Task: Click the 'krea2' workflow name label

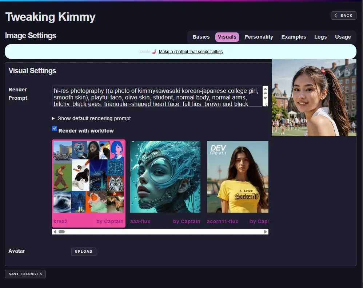Action: click(x=60, y=221)
